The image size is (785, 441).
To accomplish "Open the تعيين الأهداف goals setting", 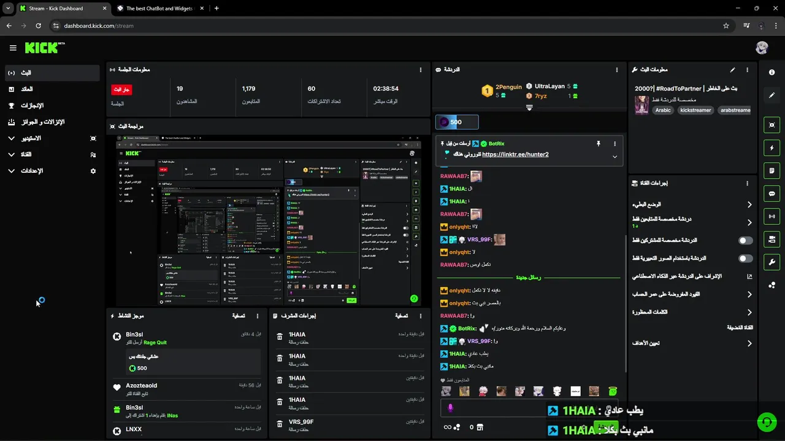I will pos(692,344).
